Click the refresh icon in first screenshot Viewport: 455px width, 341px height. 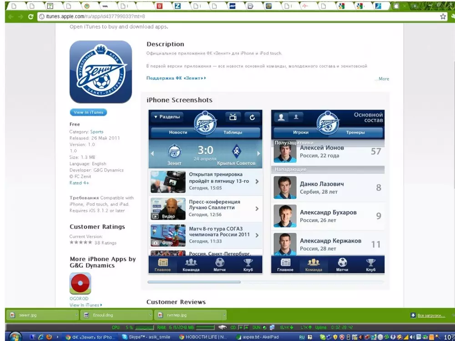(252, 117)
